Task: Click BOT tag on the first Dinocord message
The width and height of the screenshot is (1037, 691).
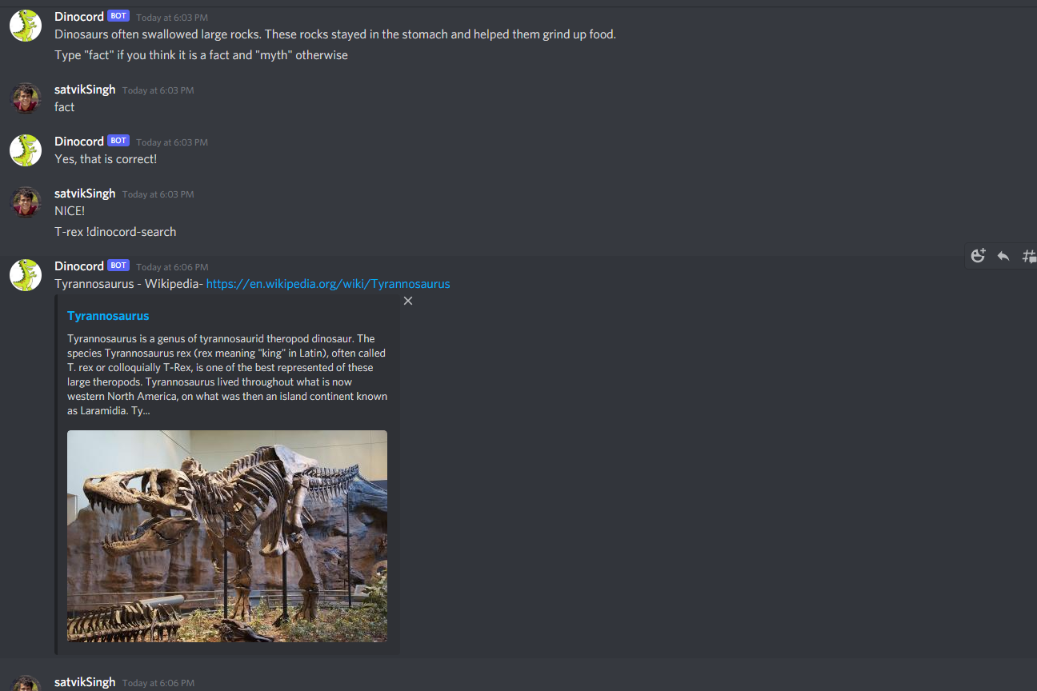Action: (118, 16)
